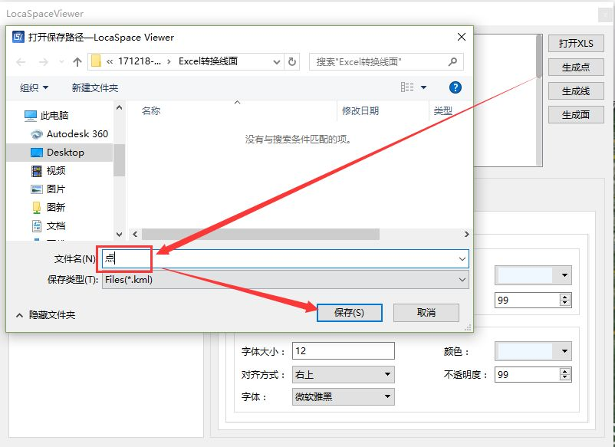Click the horizontal scrollbar left arrow in the file list

click(135, 234)
